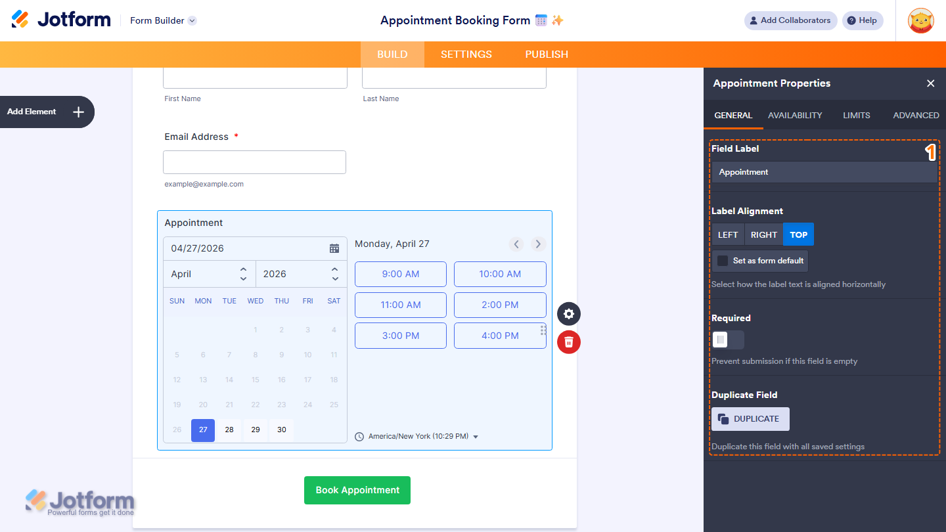Viewport: 946px width, 532px height.
Task: Duplicate the field with the DUPLICATE button
Action: point(750,419)
